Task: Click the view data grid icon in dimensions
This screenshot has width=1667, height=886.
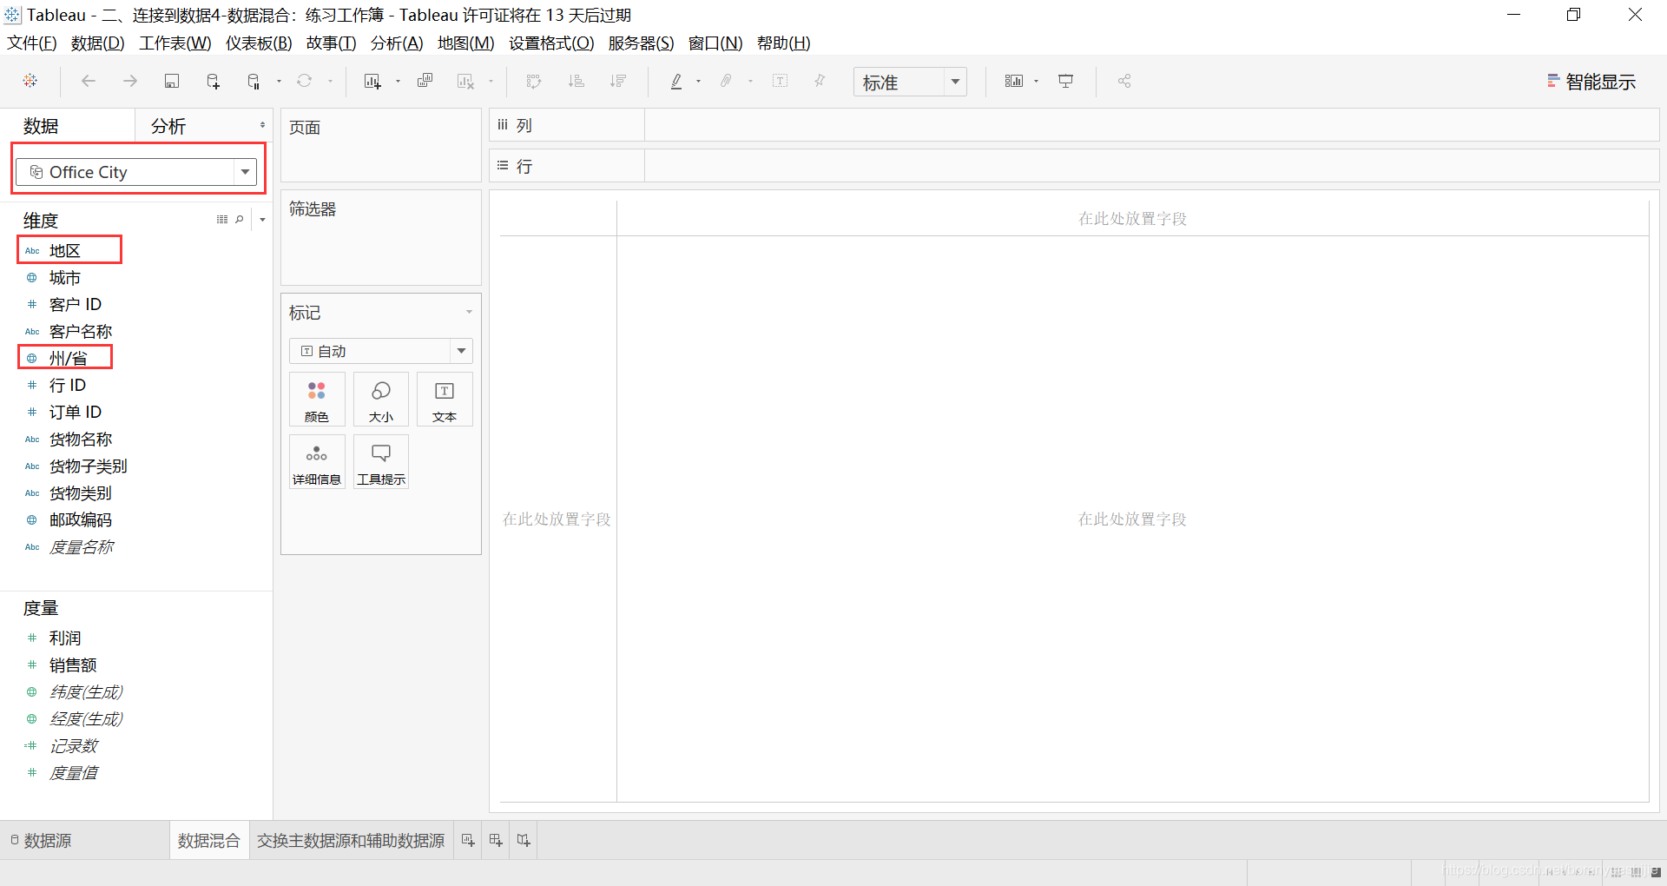Action: point(222,220)
